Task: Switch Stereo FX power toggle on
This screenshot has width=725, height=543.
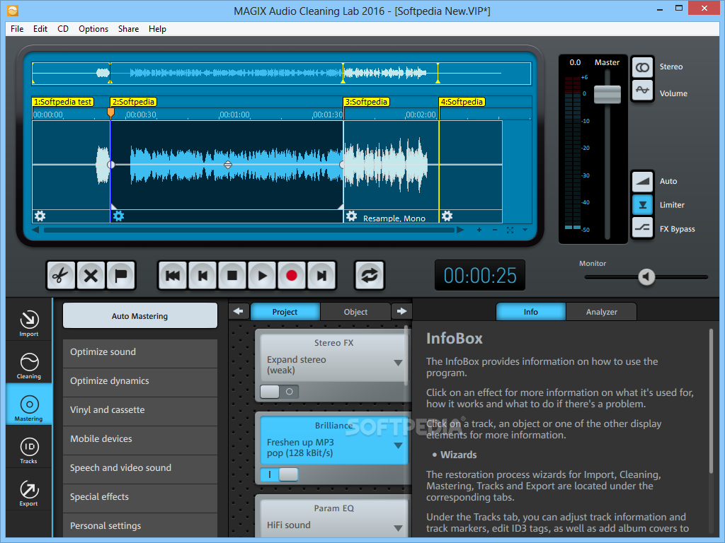Action: (x=279, y=392)
